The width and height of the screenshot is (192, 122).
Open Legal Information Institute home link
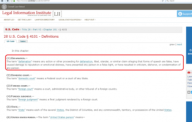point(27,13)
